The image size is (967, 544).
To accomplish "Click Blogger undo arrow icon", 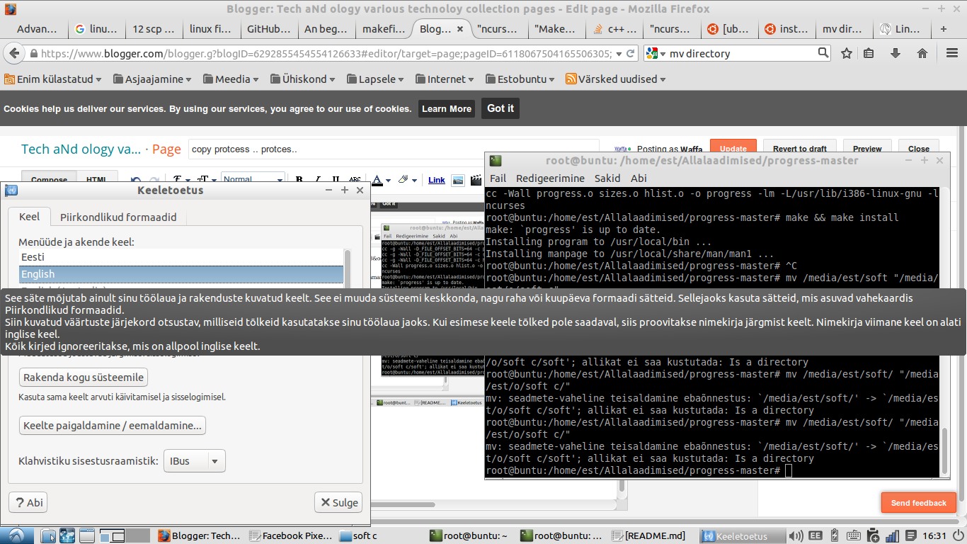I will coord(136,180).
